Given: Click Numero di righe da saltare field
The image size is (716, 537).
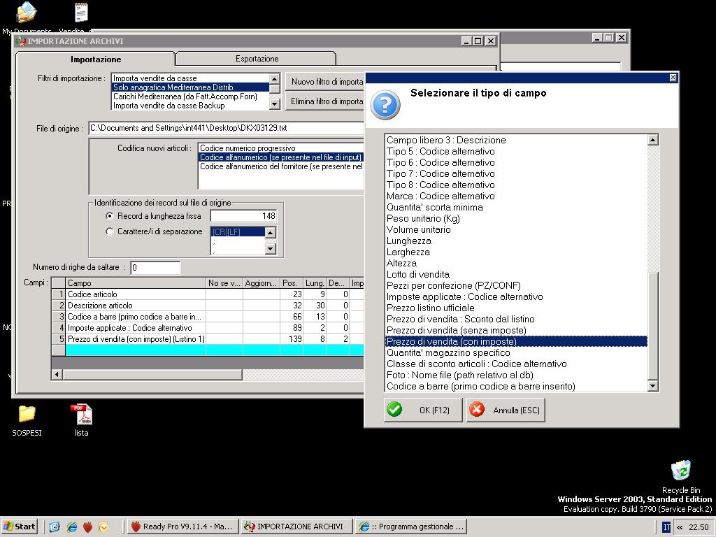Looking at the screenshot, I should pos(155,268).
